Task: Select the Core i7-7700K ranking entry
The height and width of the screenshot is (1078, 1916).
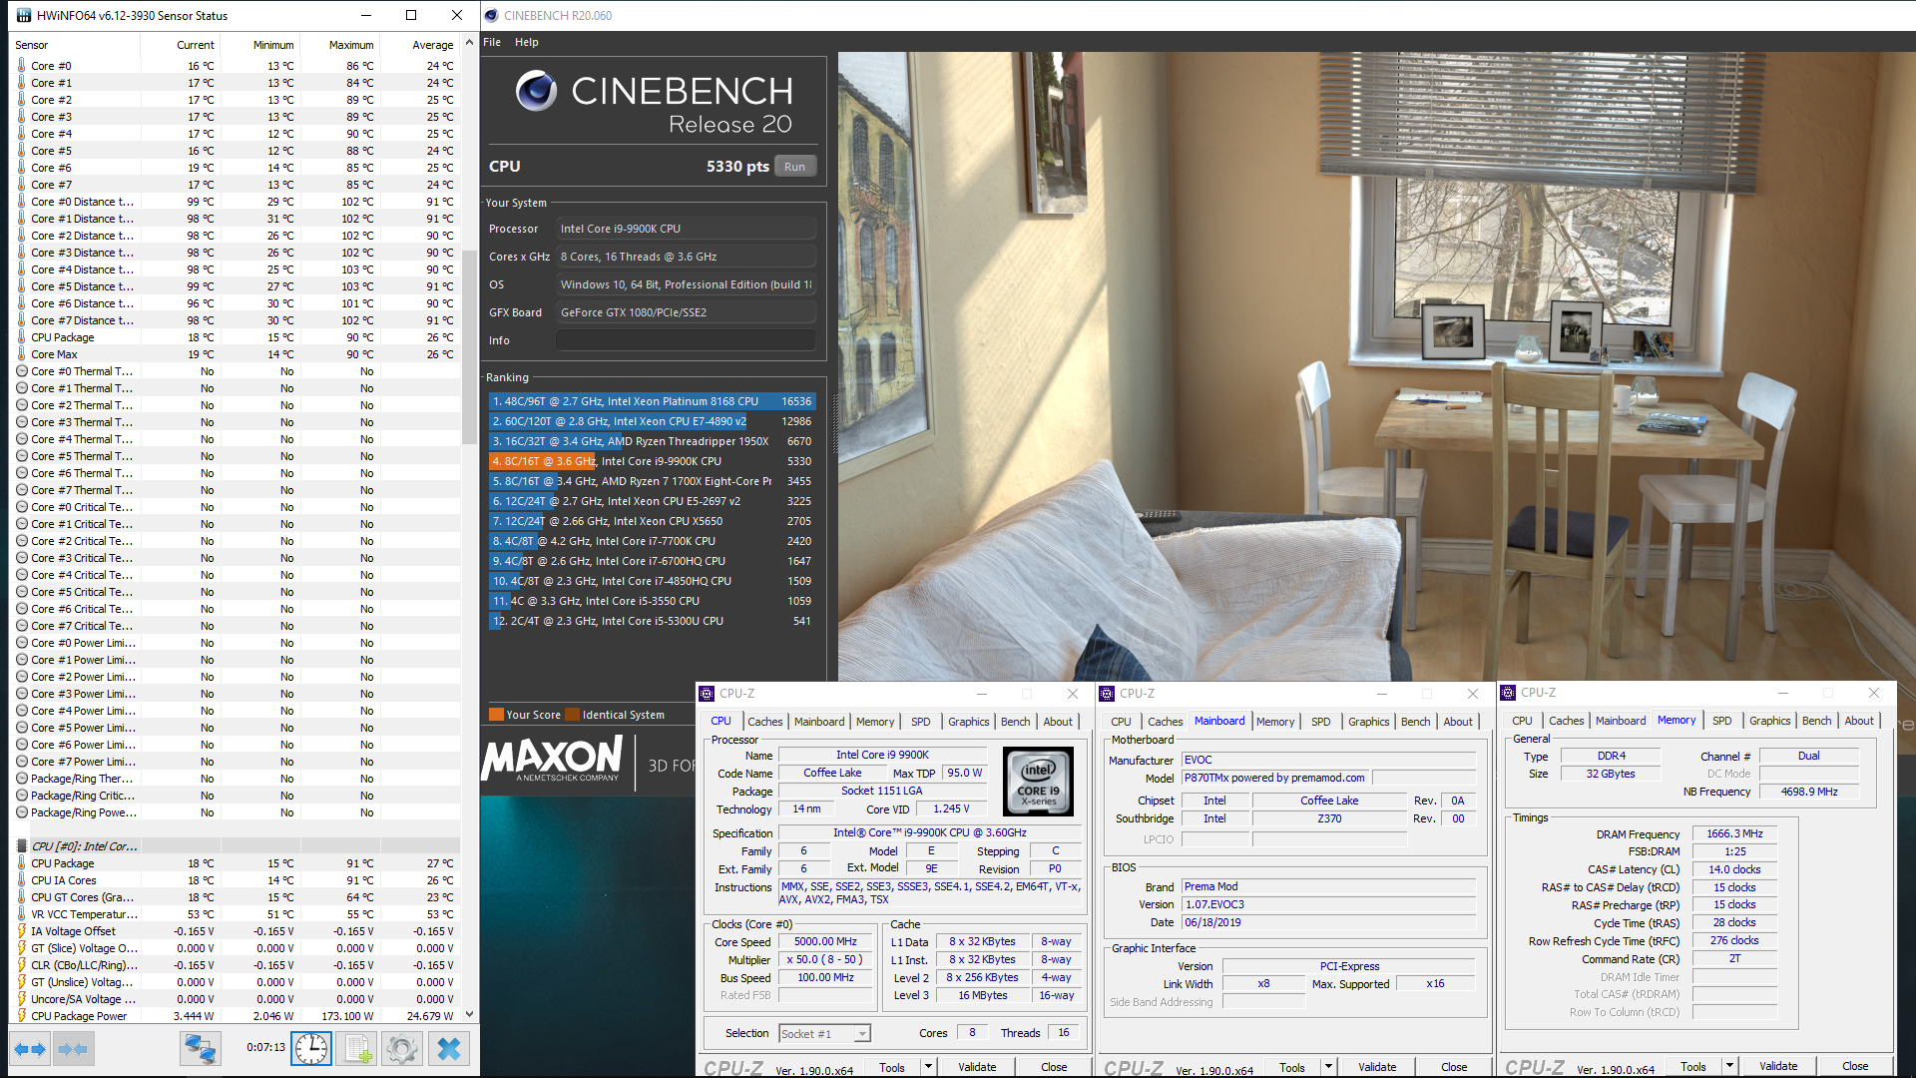Action: pyautogui.click(x=652, y=541)
